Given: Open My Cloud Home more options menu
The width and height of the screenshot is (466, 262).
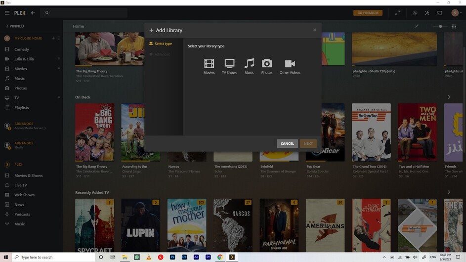Looking at the screenshot, I should point(59,38).
